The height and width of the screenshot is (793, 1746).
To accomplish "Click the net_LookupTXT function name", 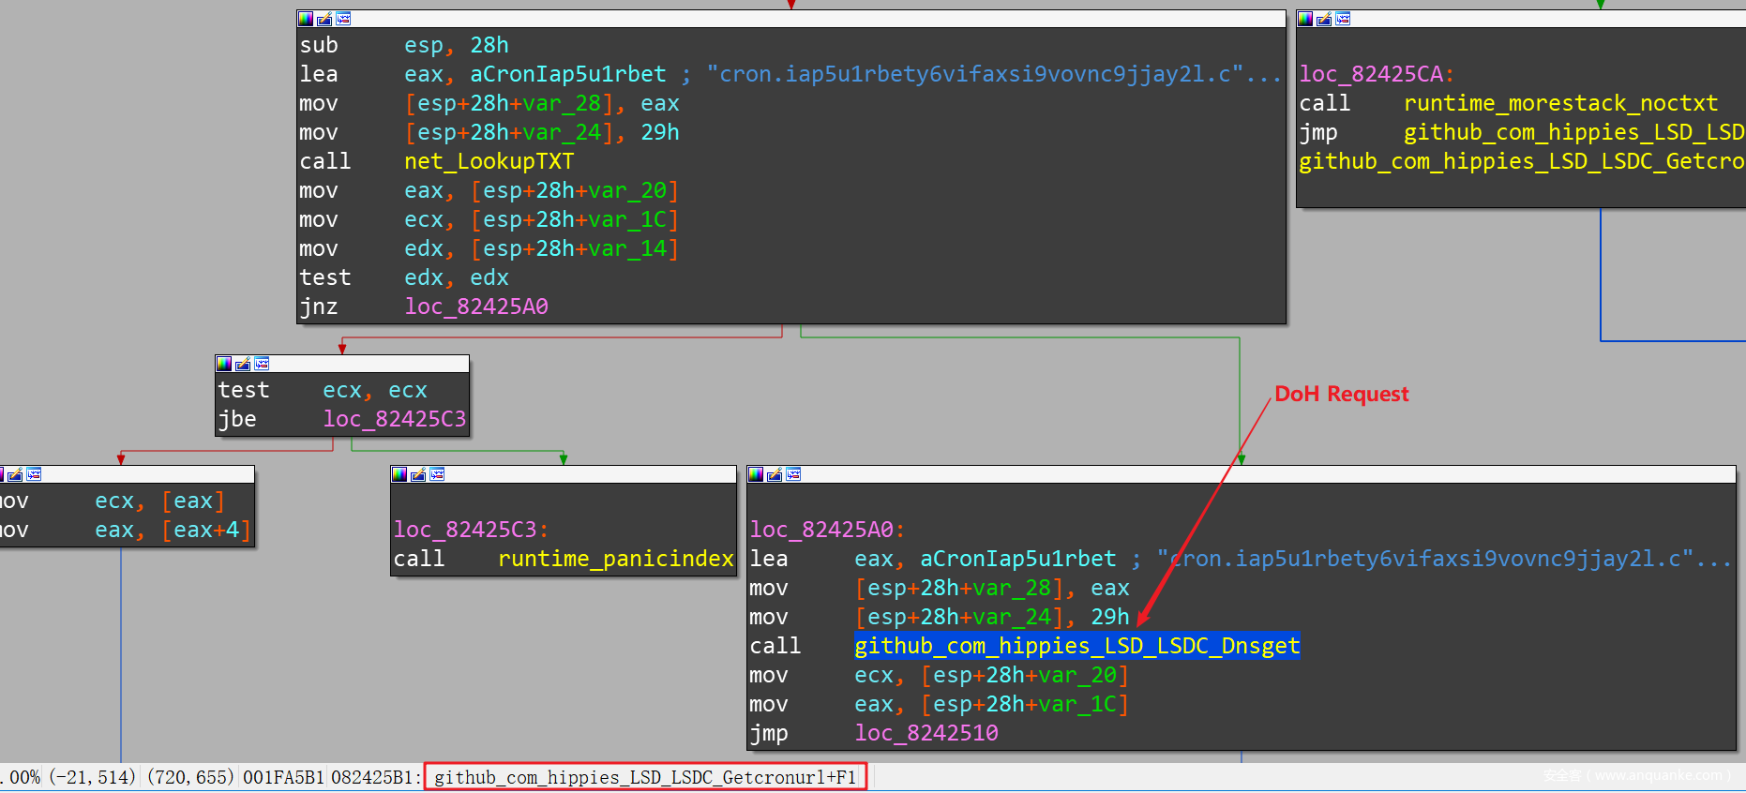I will (489, 161).
